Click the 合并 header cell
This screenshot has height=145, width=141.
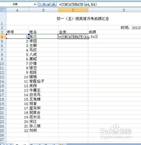click(73, 32)
